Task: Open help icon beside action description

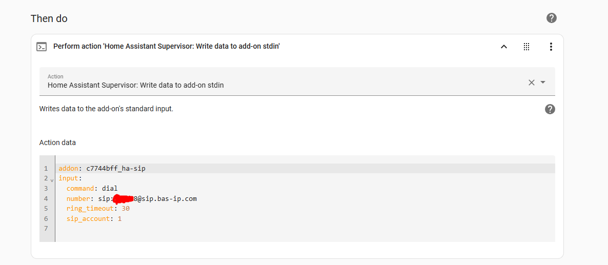Action: [550, 109]
